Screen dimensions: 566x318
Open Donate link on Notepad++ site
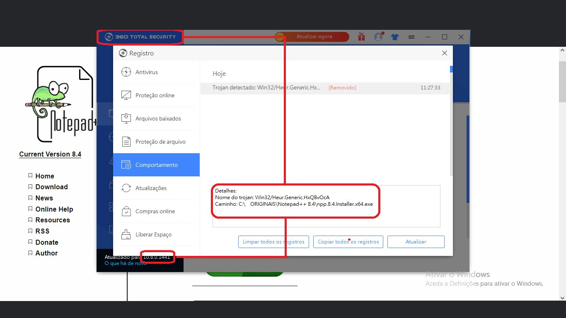(47, 242)
